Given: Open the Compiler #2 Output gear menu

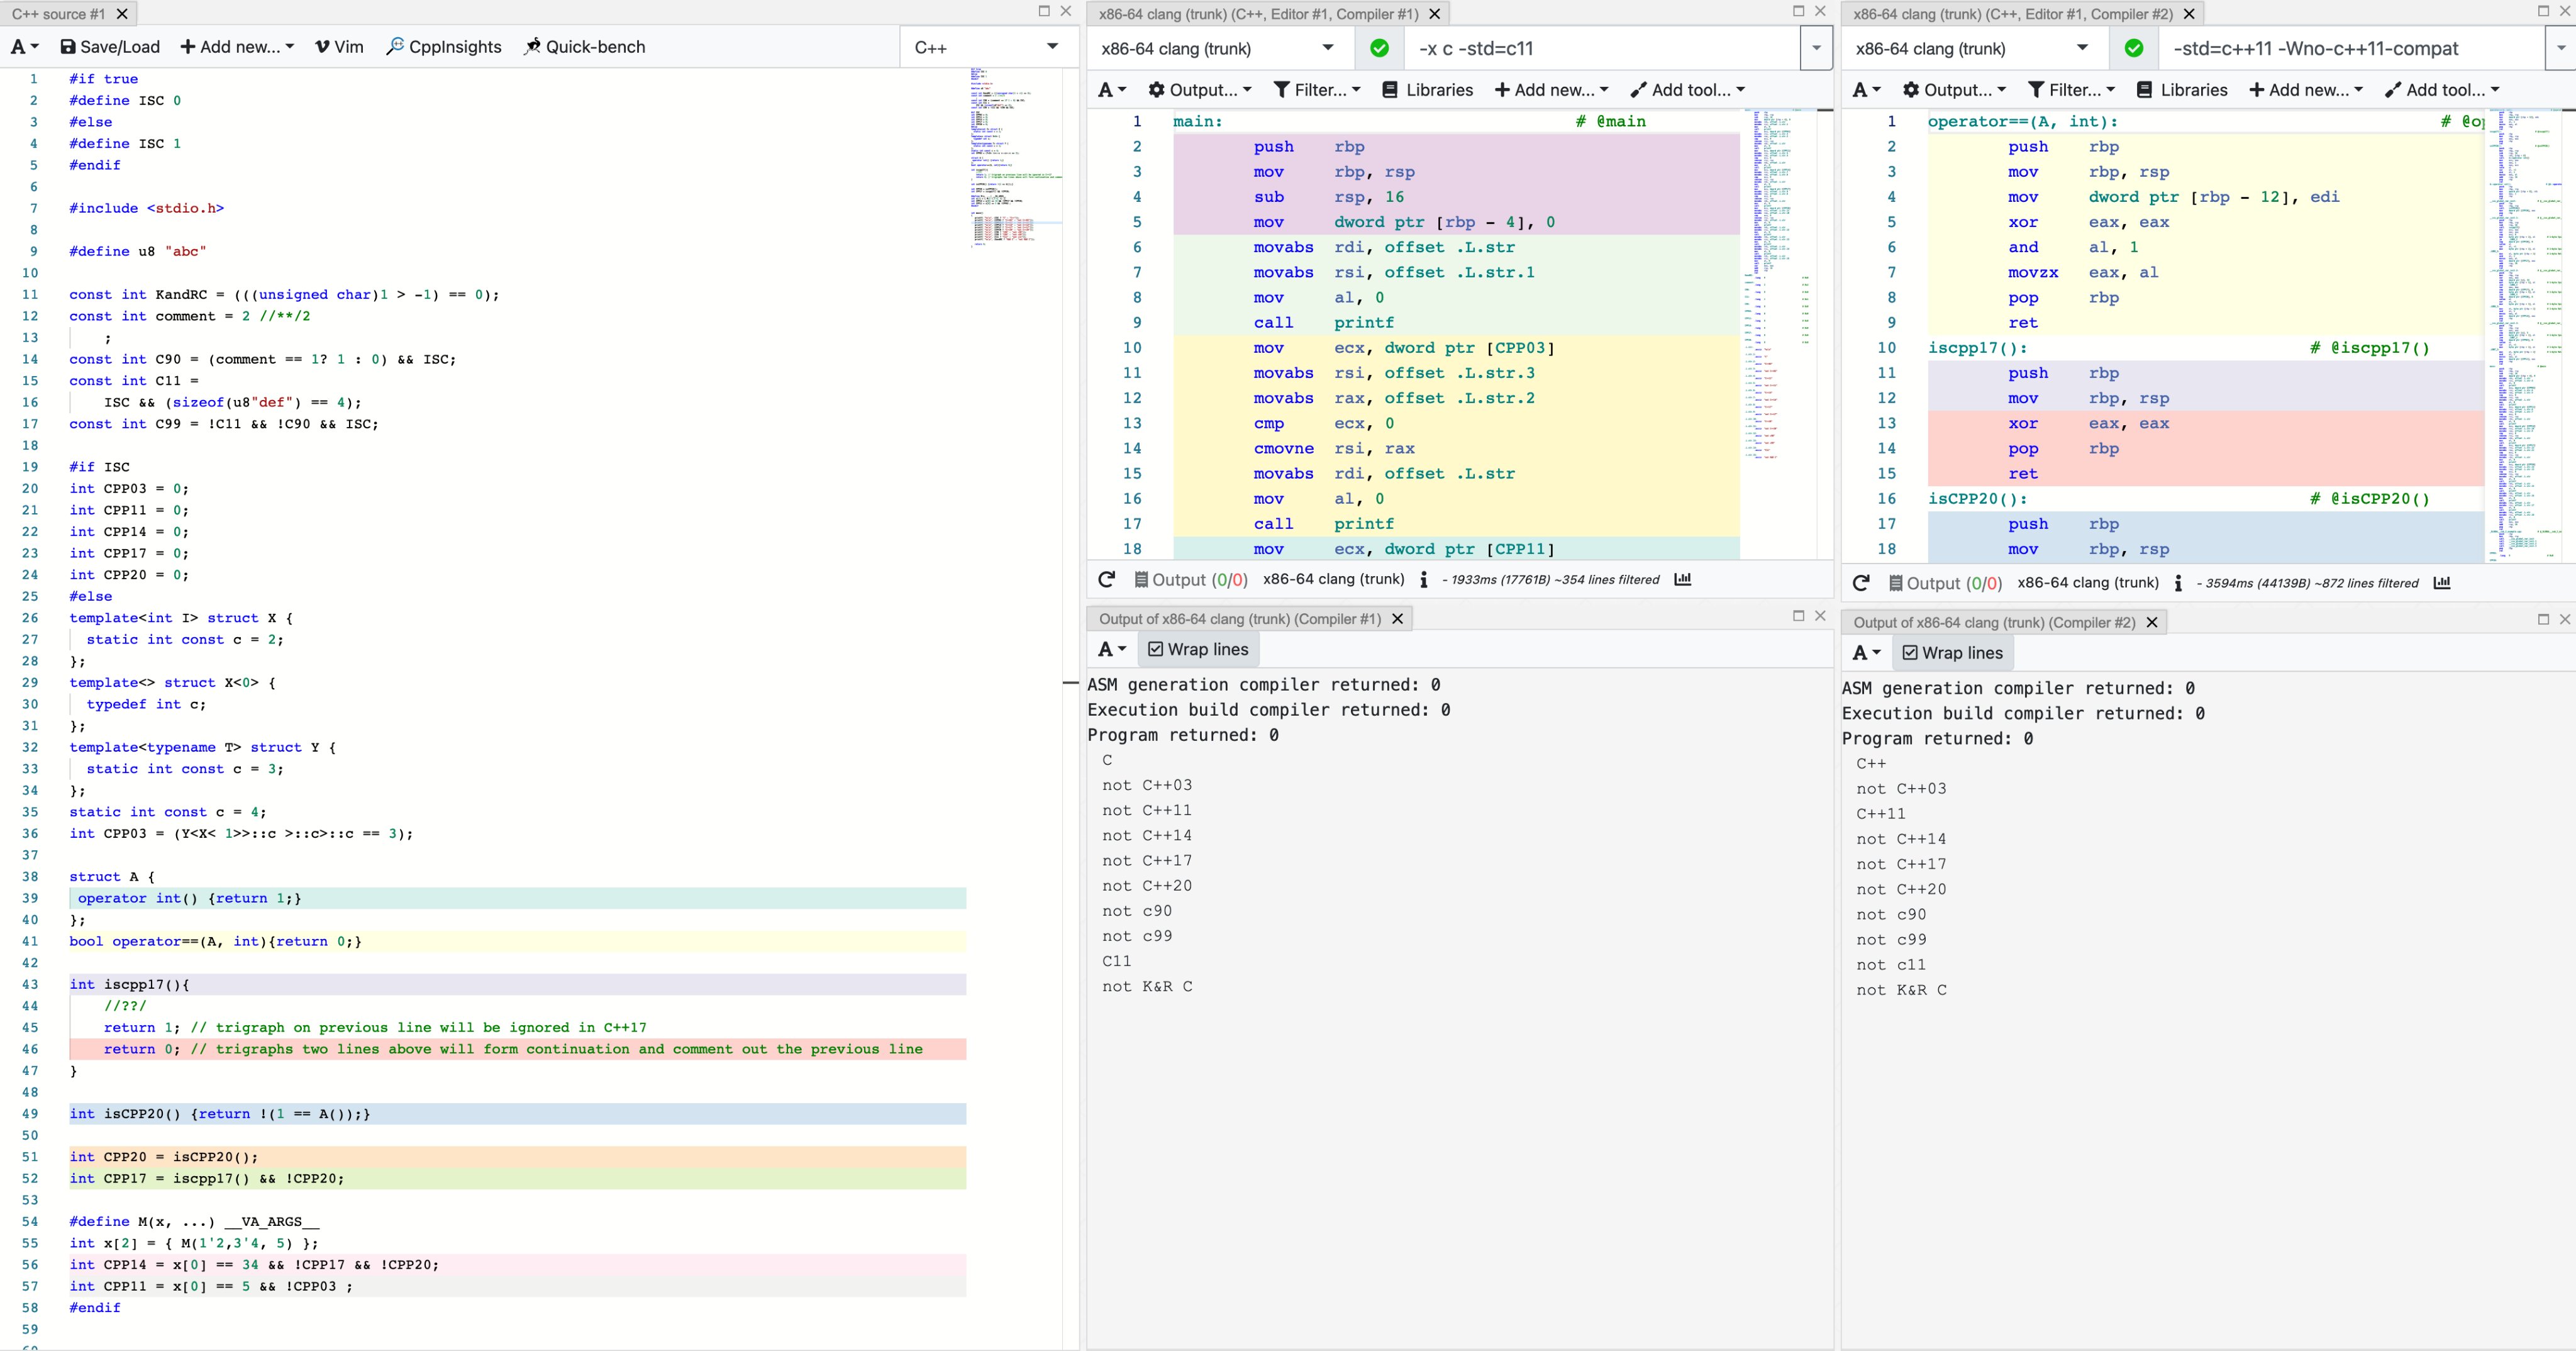Looking at the screenshot, I should pos(1953,90).
